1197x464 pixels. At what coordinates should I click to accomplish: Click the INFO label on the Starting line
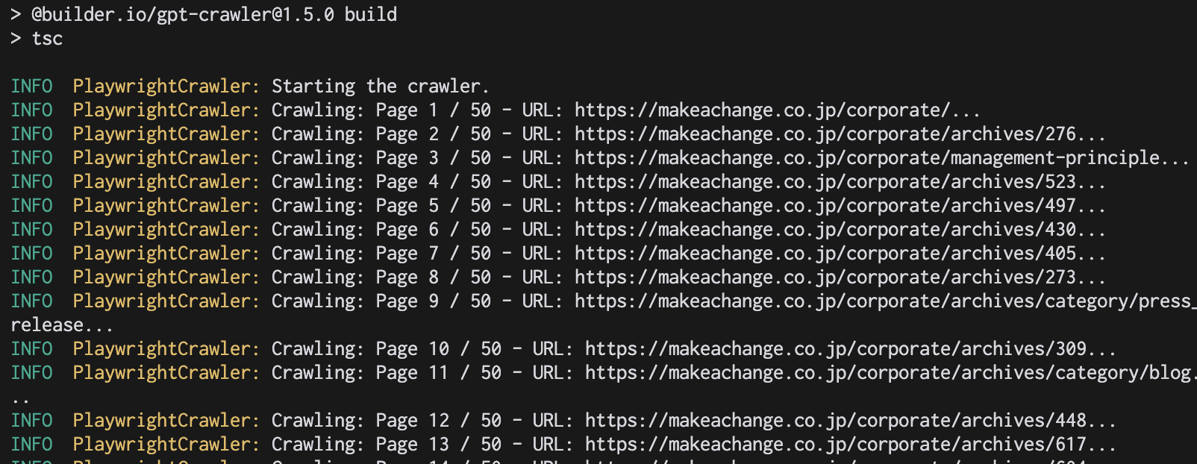point(31,87)
